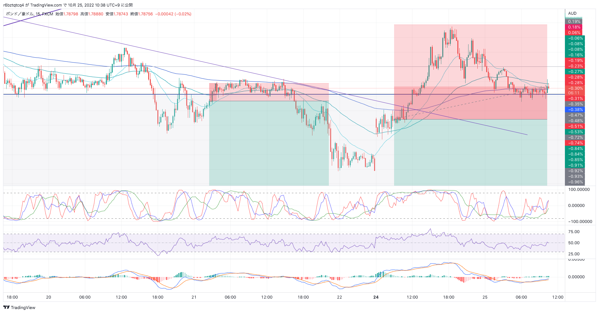
Task: Select the -0.72% gray axis label
Action: (575, 138)
